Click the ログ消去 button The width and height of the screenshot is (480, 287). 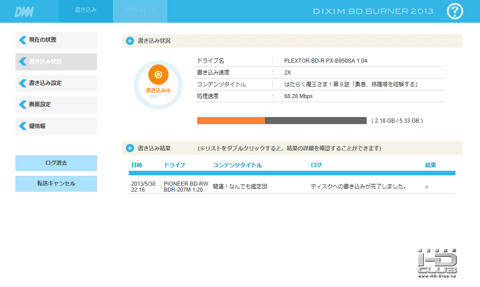(x=56, y=163)
